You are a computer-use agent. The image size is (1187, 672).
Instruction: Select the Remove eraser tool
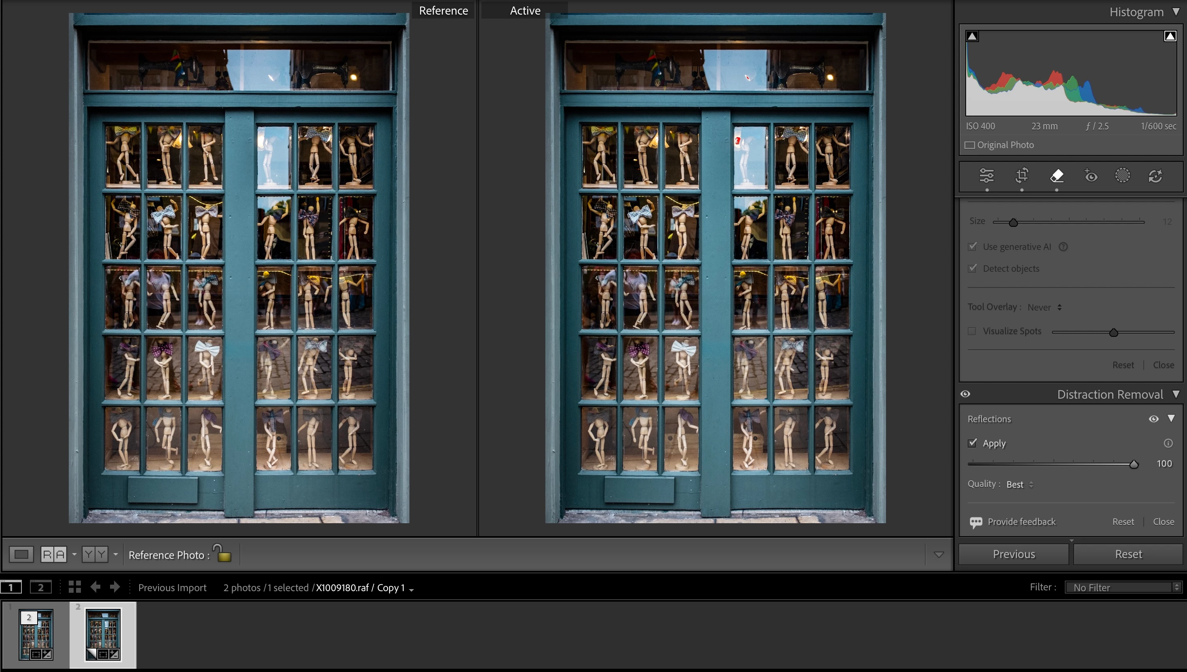click(1056, 176)
